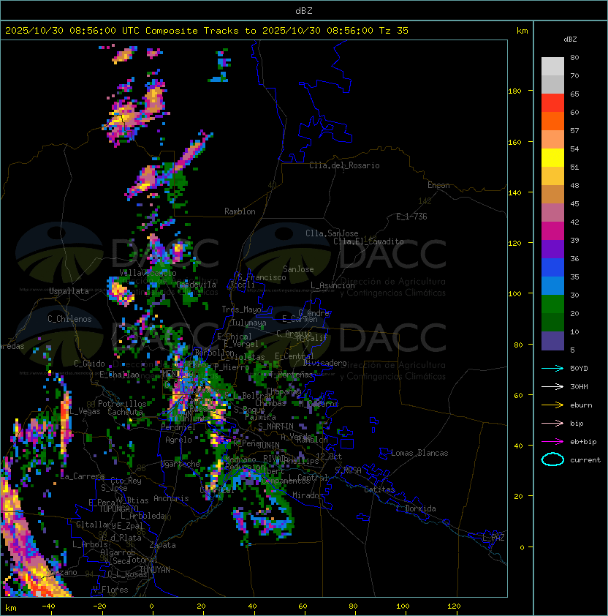
Task: Click the 12_Oct location label
Action: [x=329, y=457]
